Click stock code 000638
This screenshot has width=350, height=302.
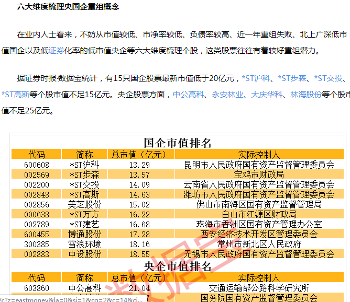click(37, 215)
